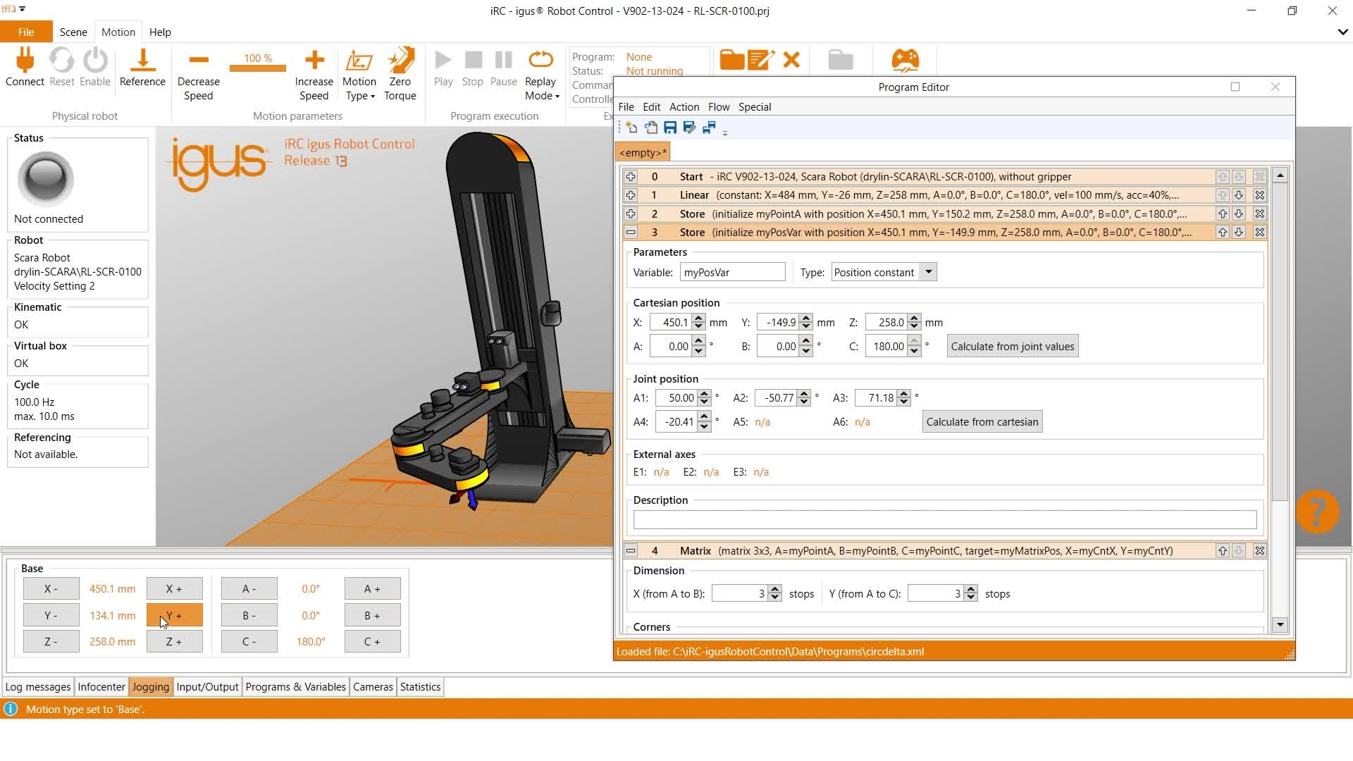Screen dimensions: 1353x761
Task: Open the Scene ribbon tab
Action: click(x=73, y=32)
